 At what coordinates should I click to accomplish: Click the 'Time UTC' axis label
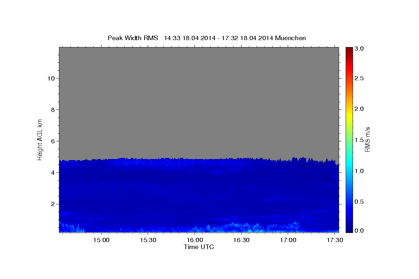(x=199, y=247)
